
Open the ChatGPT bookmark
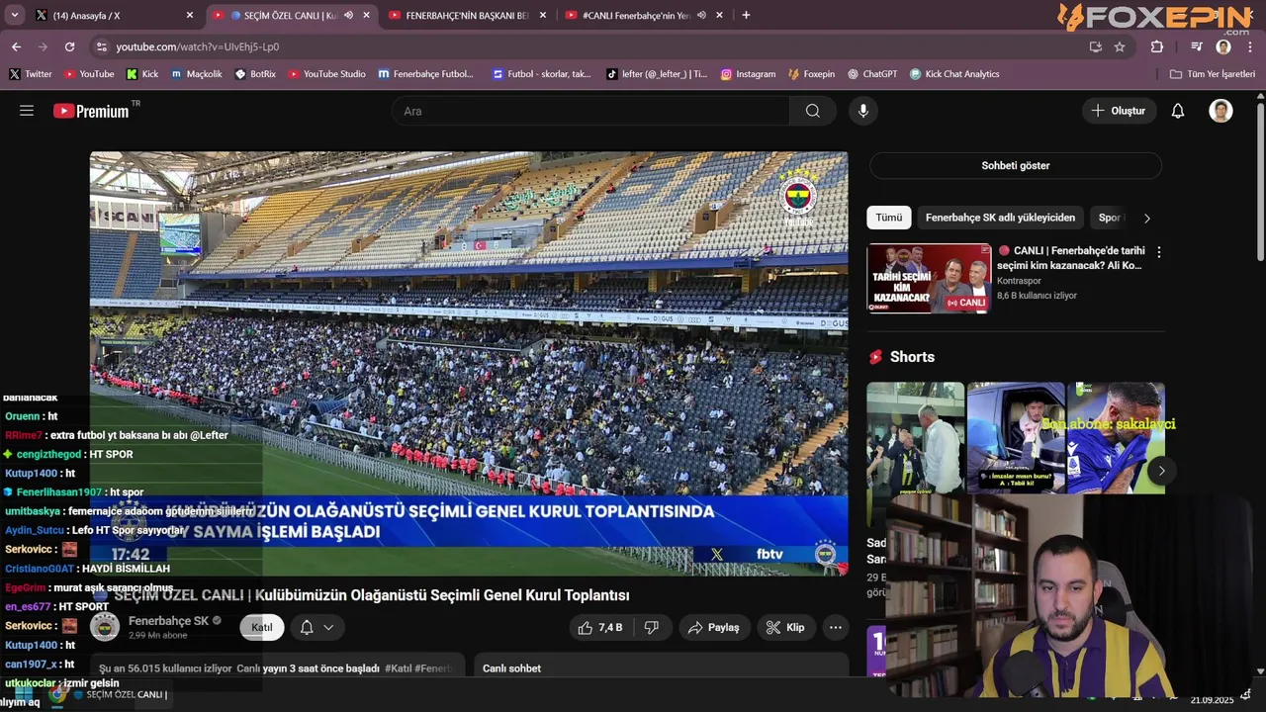tap(872, 74)
